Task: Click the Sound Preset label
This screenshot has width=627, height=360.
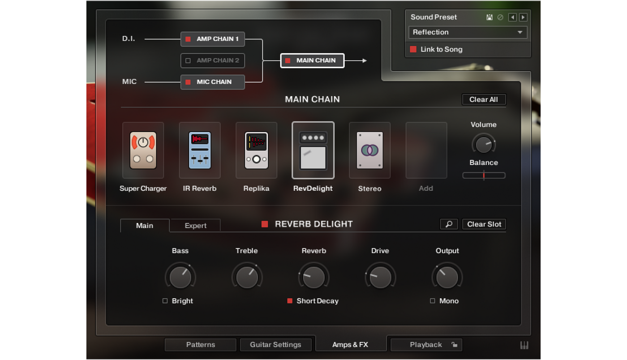Action: click(434, 17)
